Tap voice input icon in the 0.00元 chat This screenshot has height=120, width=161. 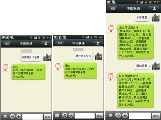coord(12,116)
